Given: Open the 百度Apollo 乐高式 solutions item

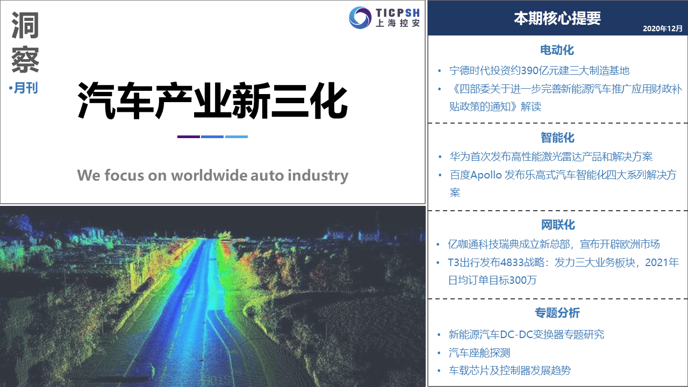Looking at the screenshot, I should (x=562, y=175).
